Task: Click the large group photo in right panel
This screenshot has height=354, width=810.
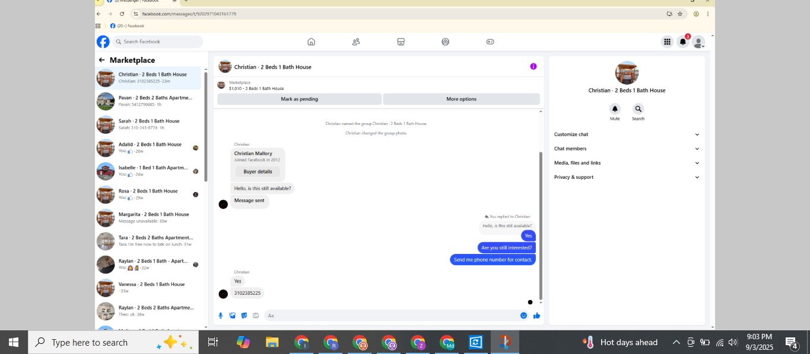Action: (x=627, y=73)
